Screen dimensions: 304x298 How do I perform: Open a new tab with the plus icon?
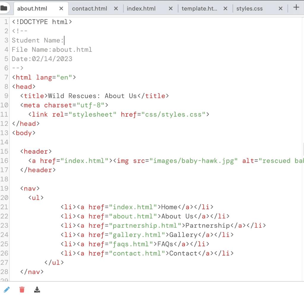click(x=296, y=8)
